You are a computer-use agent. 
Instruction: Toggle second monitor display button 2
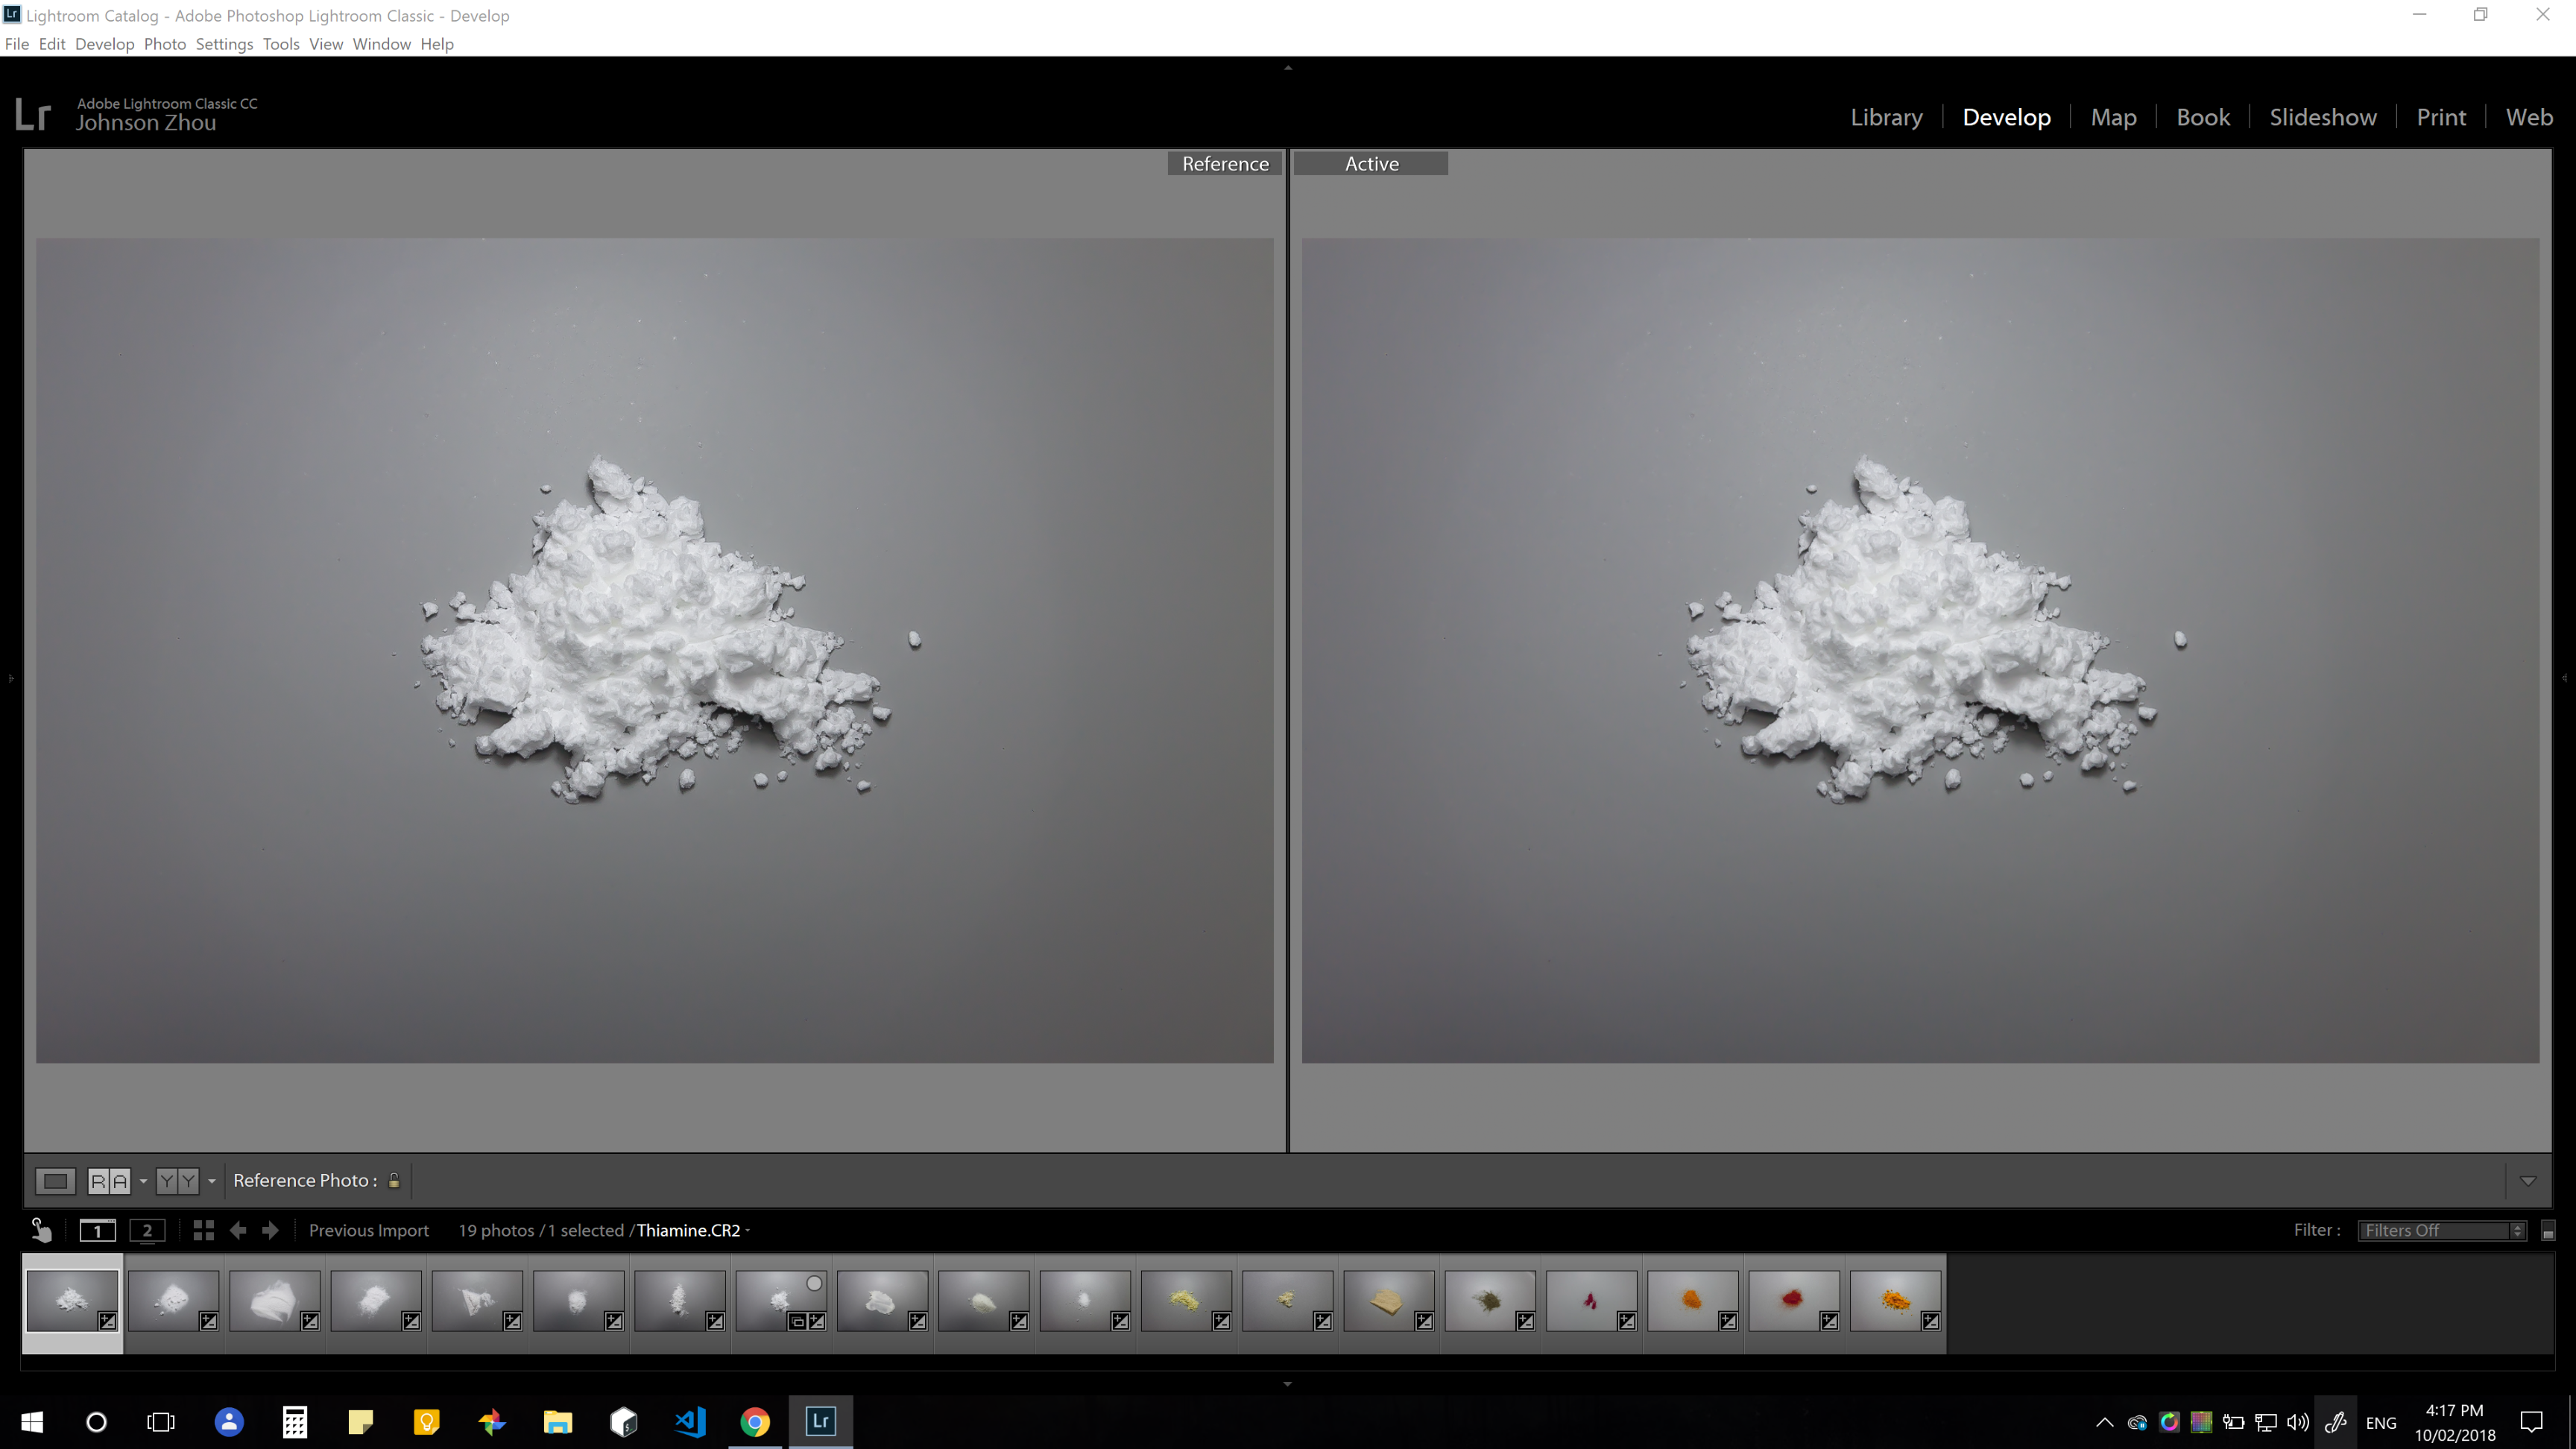click(x=147, y=1230)
